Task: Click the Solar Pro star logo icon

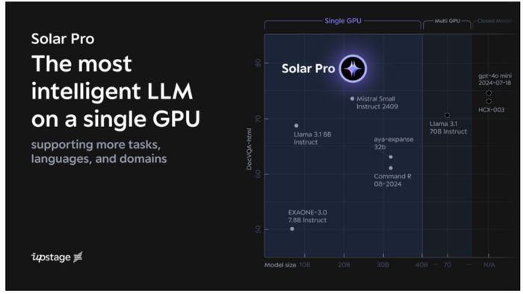Action: point(353,69)
